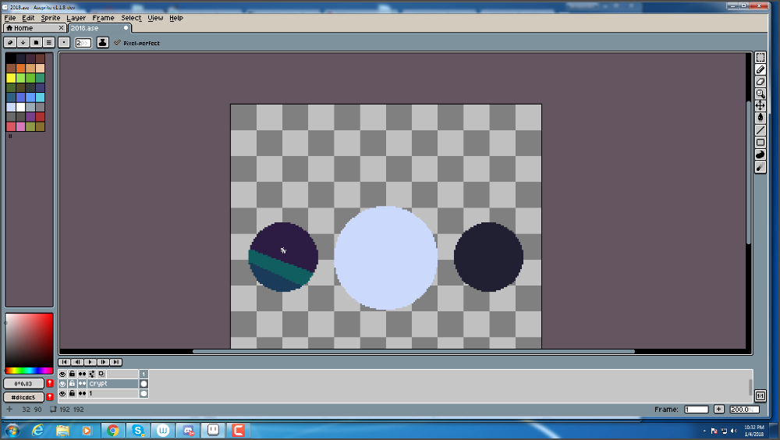Open the brush type selector
780x440 pixels.
pos(64,42)
